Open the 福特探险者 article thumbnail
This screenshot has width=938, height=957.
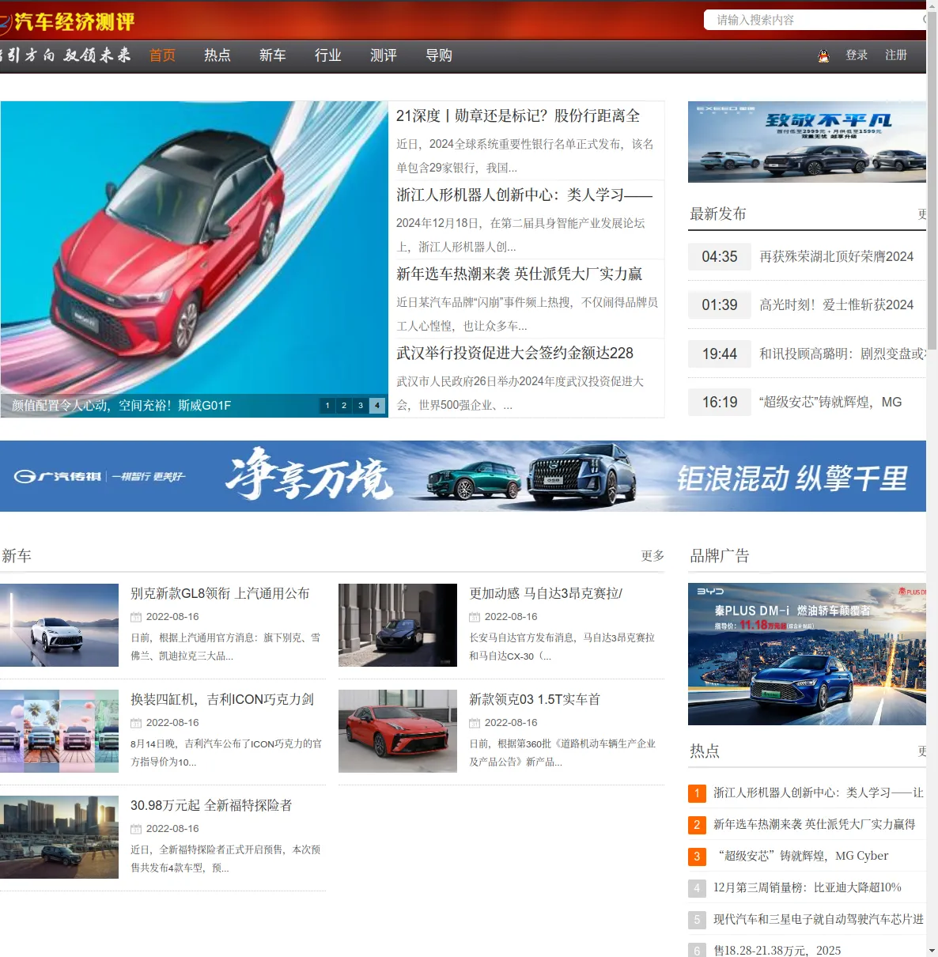(x=59, y=837)
